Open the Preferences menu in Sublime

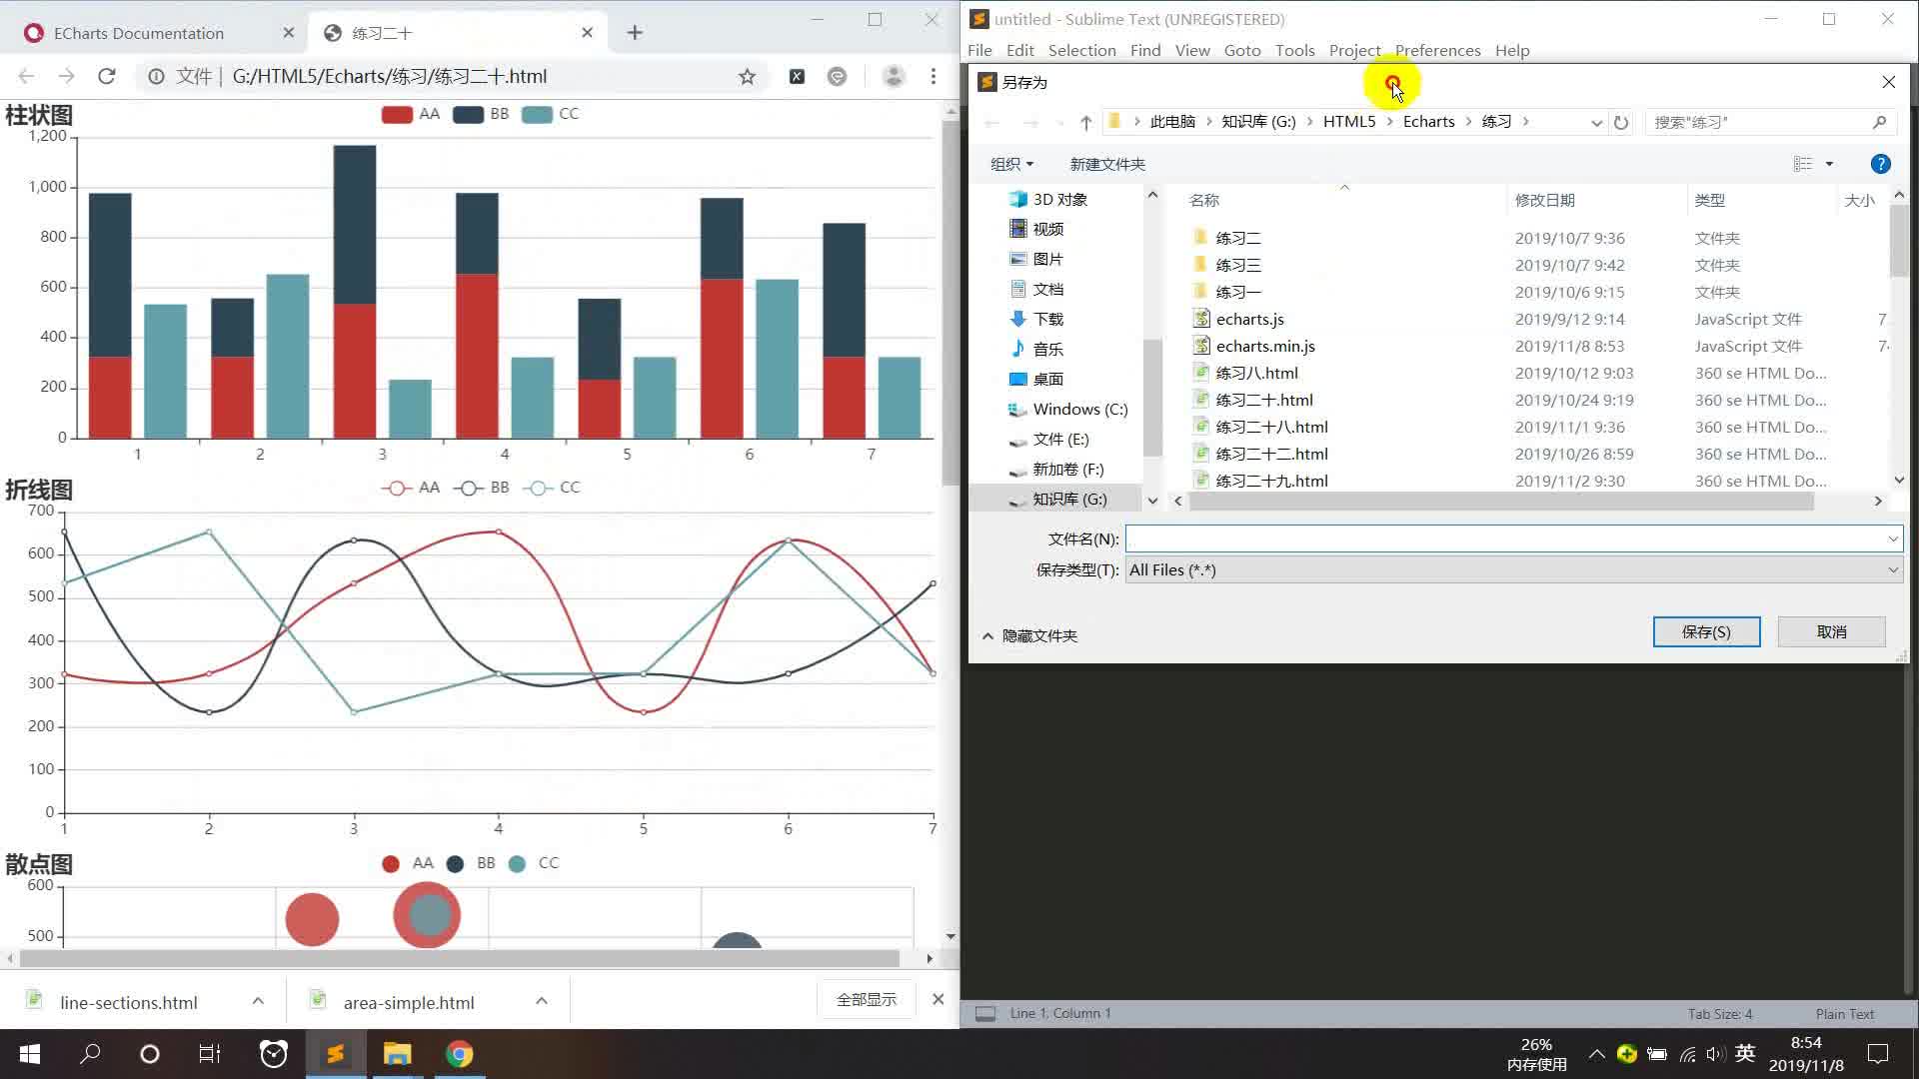pos(1437,50)
